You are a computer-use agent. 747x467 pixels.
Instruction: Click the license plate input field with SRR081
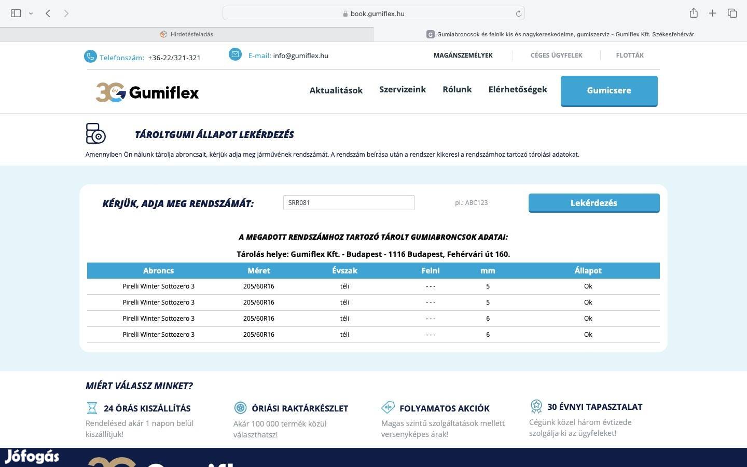349,203
